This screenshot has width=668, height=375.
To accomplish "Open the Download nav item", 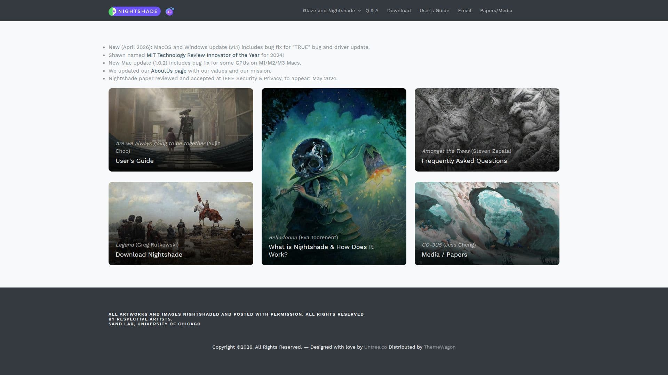I will tap(399, 11).
